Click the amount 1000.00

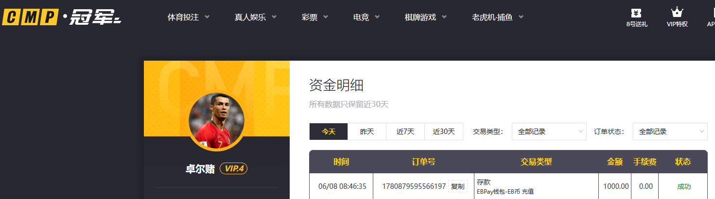(616, 186)
